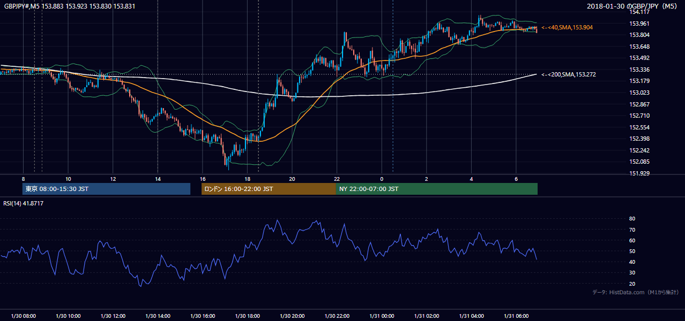Click RSI scale level 30
Screen dimensions: 685x321
(632, 273)
